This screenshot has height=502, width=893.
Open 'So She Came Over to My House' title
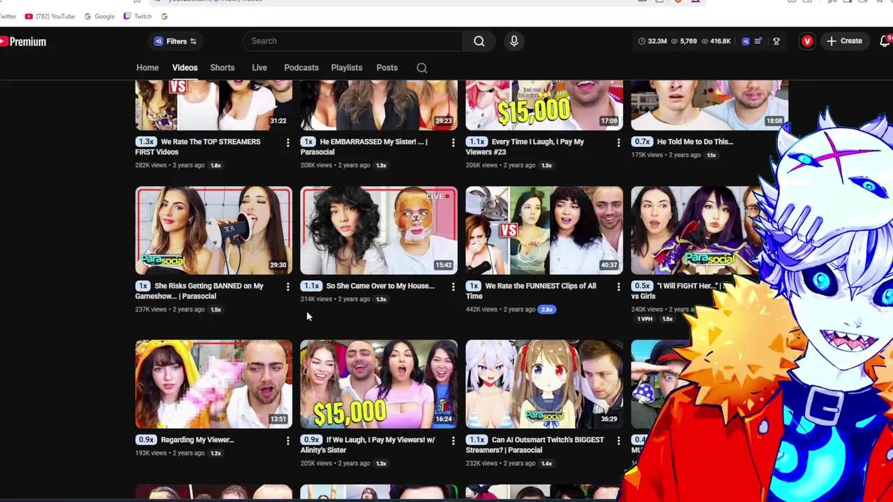click(380, 286)
